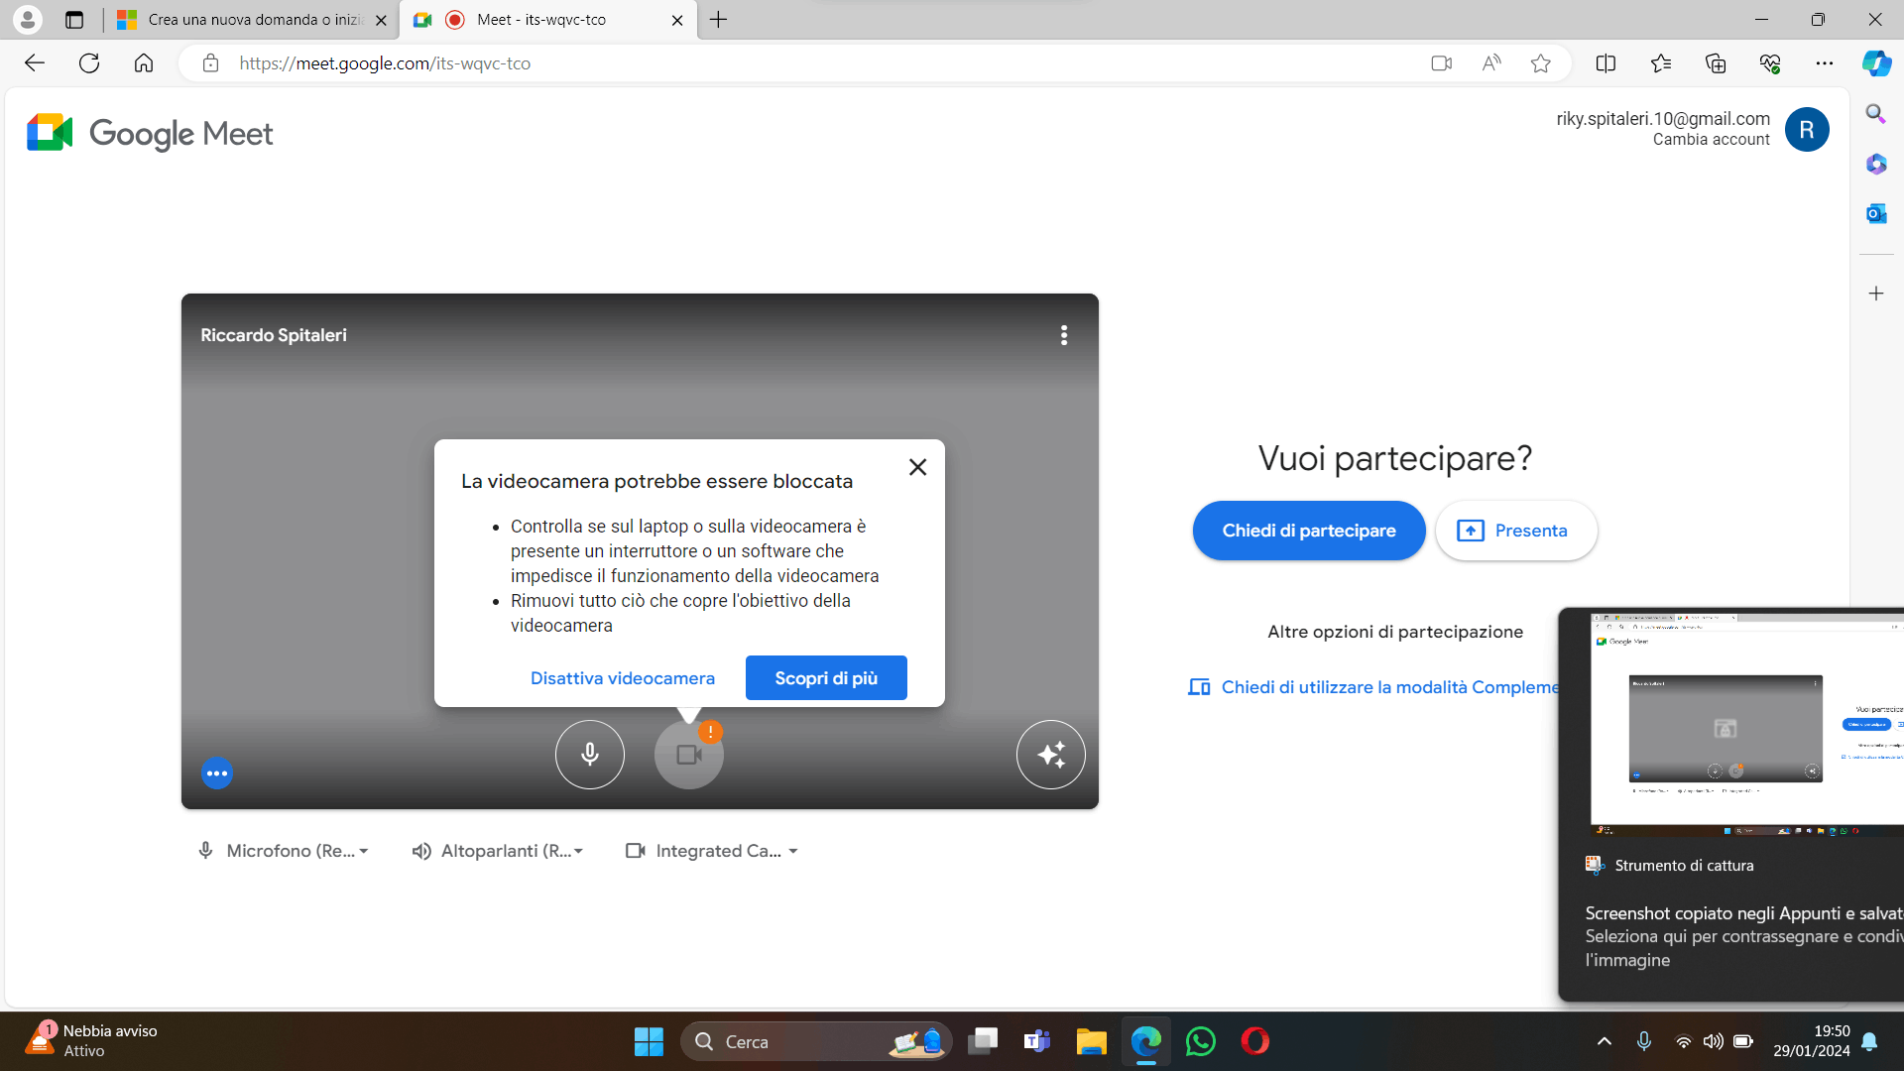Add page to favorites star
Screen dimensions: 1904x1071
[1540, 63]
